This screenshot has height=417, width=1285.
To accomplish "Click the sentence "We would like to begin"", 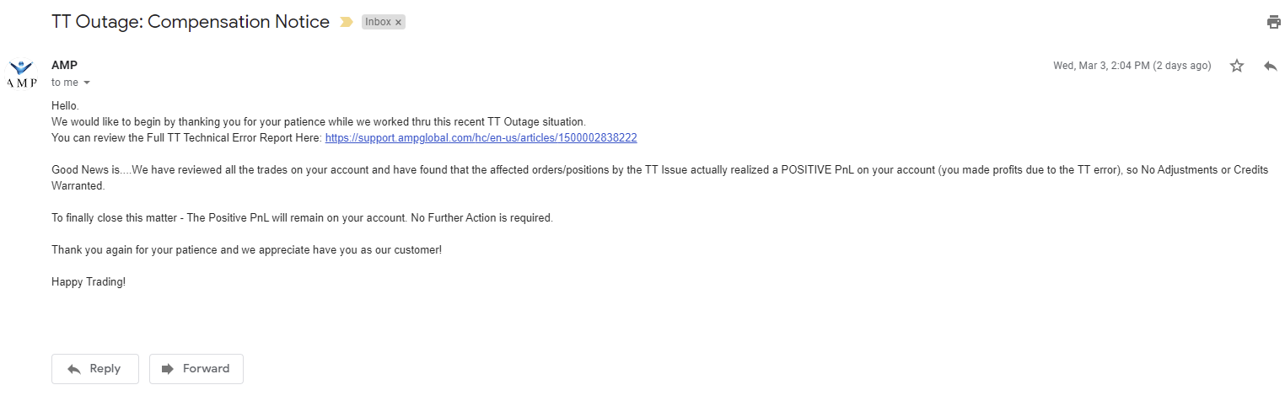I will pos(318,122).
